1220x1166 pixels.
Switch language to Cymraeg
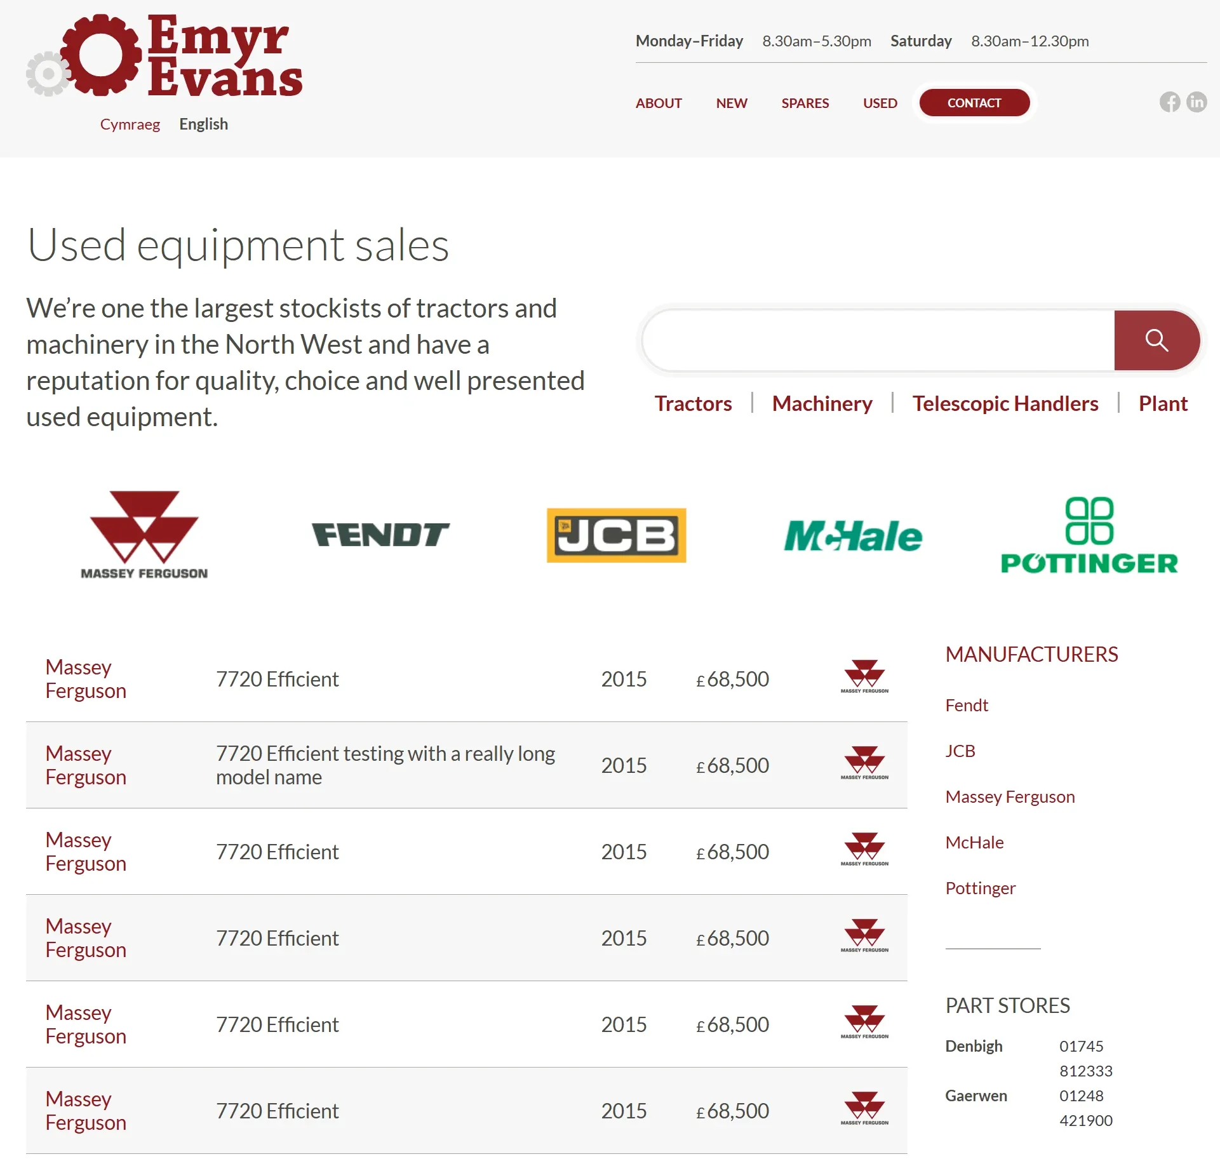click(130, 123)
